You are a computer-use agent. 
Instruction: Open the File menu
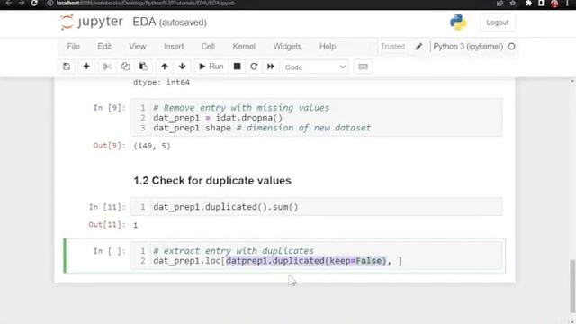click(x=74, y=47)
